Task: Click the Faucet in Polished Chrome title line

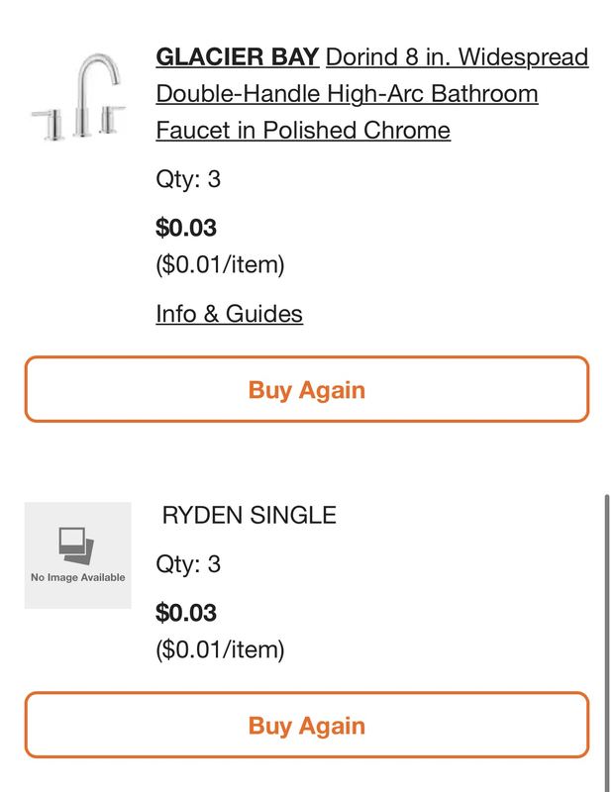Action: (303, 131)
